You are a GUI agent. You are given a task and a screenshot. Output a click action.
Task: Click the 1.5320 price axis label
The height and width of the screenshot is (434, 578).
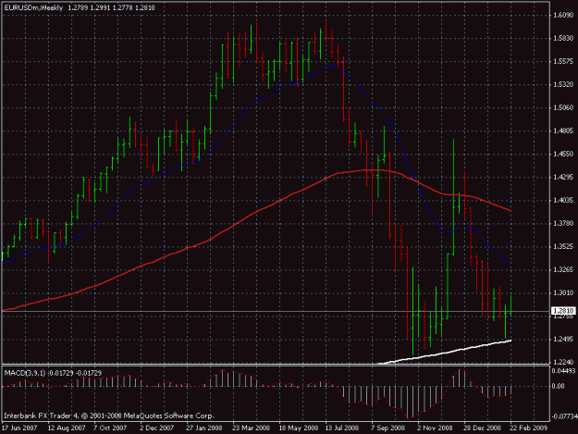point(563,84)
